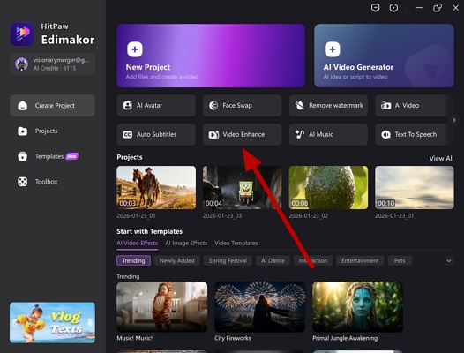464x353 pixels.
Task: Select Create Project in the sidebar
Action: [x=52, y=105]
